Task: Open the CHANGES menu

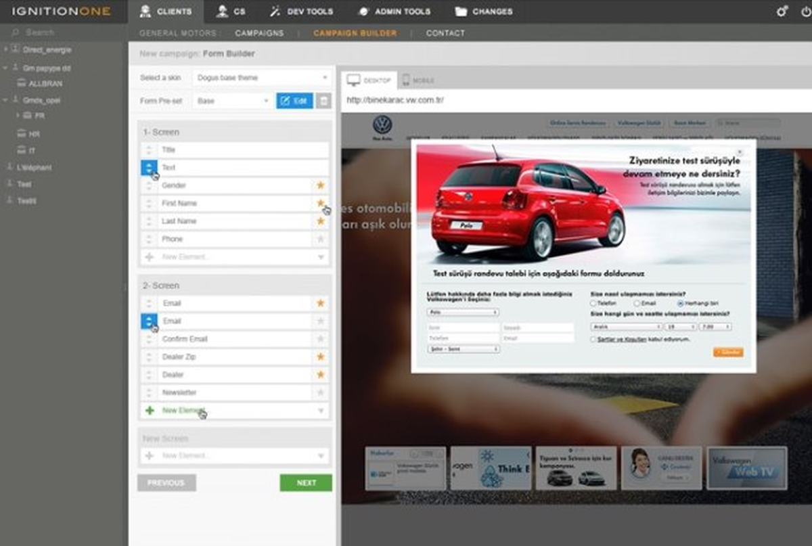Action: point(484,12)
